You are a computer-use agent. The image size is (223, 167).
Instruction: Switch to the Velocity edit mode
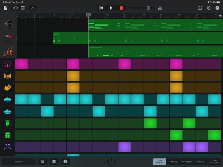pyautogui.click(x=173, y=161)
